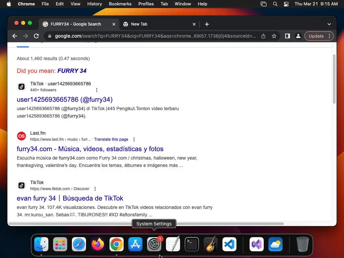Open more options for TikTok Discover result

click(95, 189)
